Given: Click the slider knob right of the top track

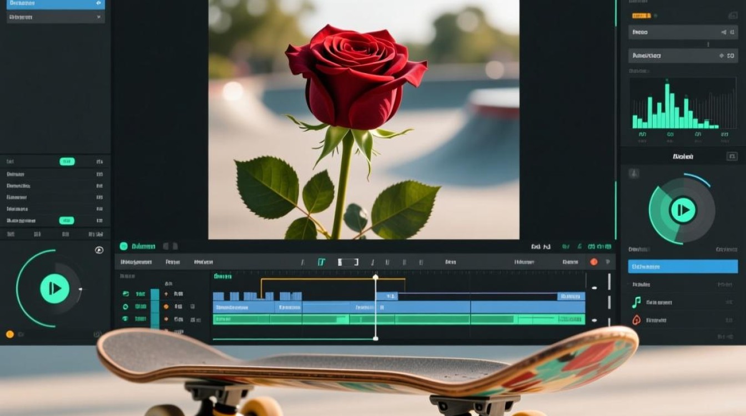Looking at the screenshot, I should click(594, 288).
